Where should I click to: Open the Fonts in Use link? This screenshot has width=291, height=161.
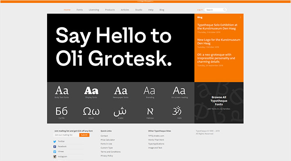pos(106,144)
